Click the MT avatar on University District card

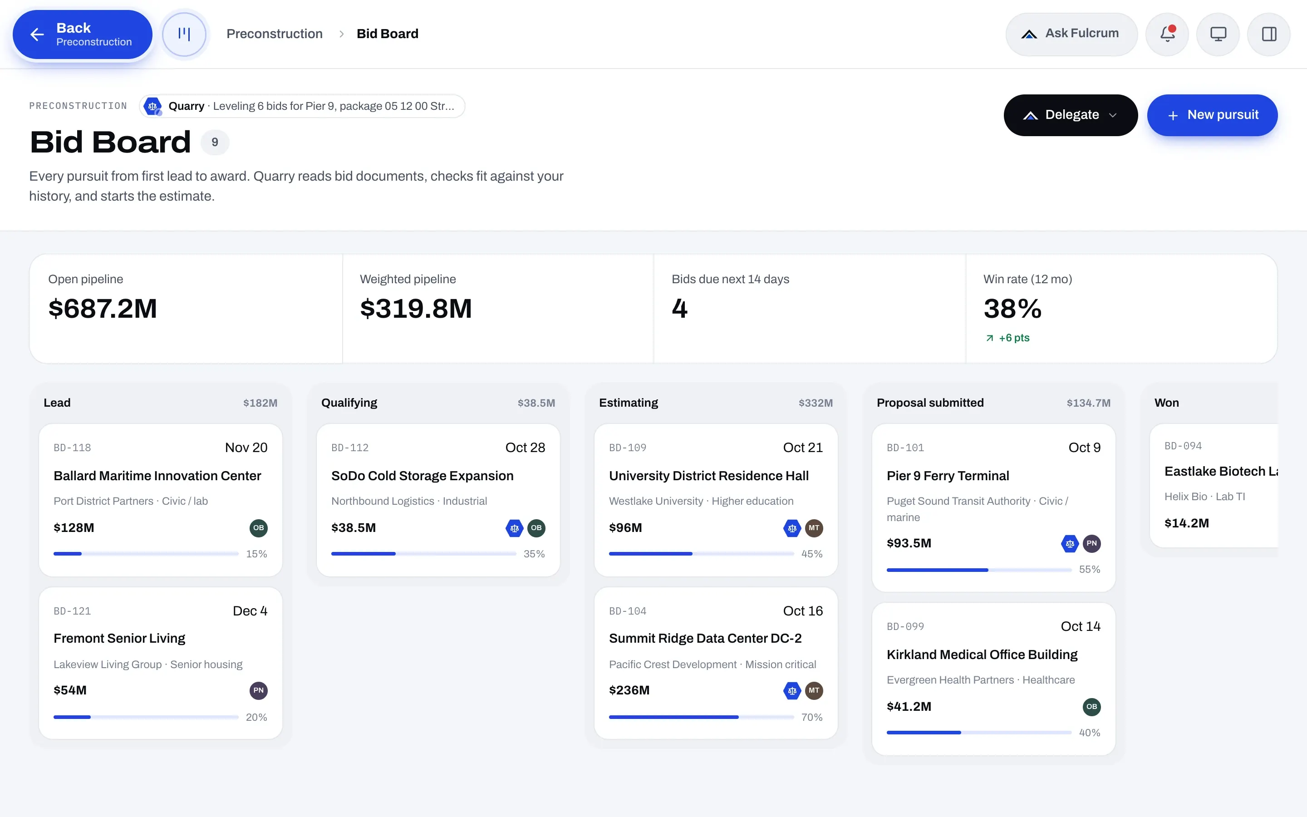[814, 528]
